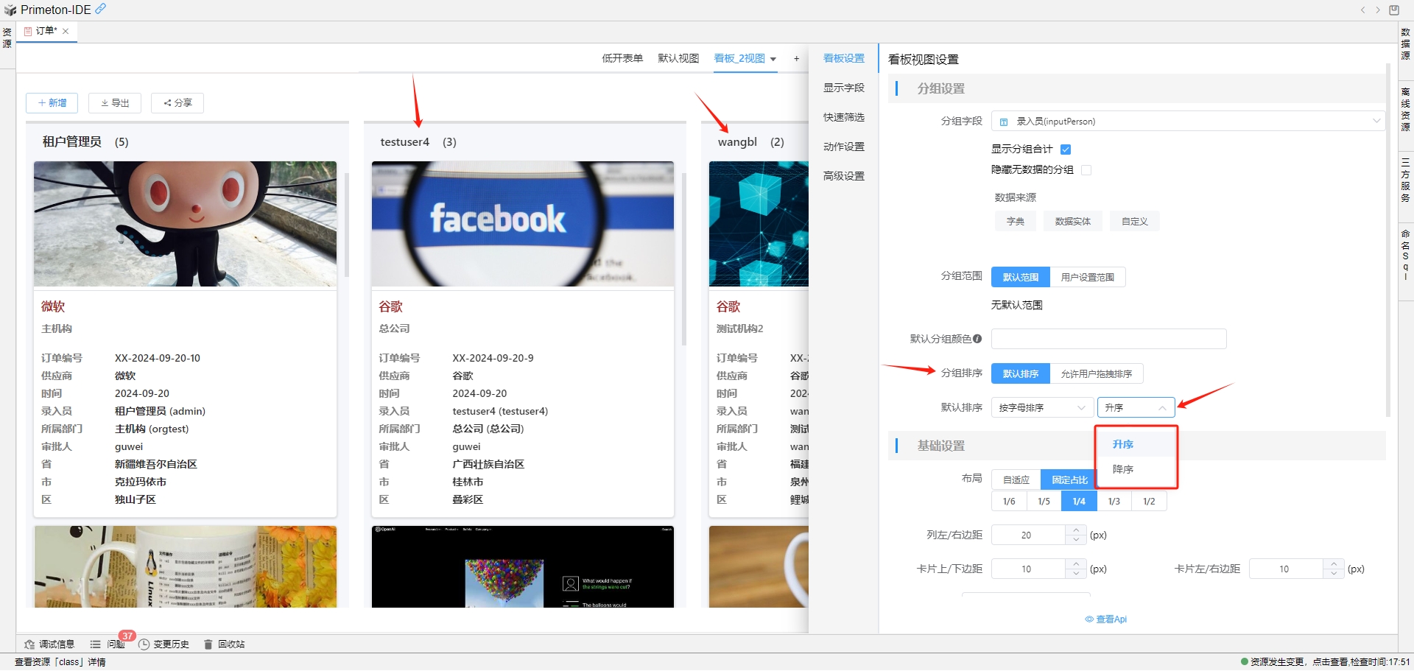This screenshot has height=671, width=1414.
Task: Click the link icon beside Primeton-IDE title
Action: click(101, 9)
